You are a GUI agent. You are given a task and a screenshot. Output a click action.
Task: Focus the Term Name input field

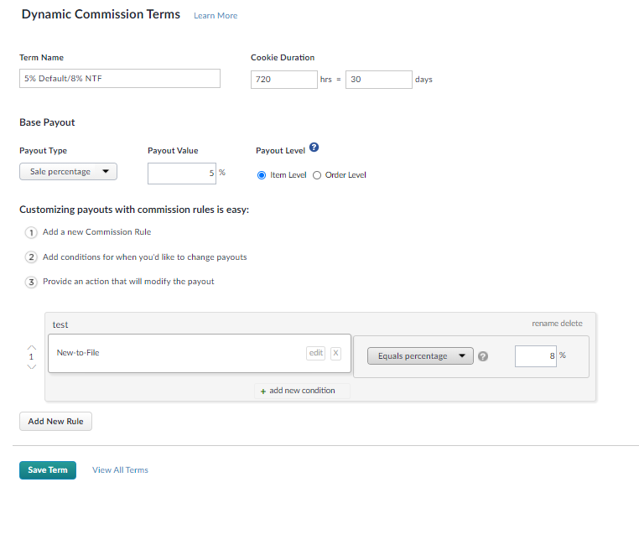(120, 78)
